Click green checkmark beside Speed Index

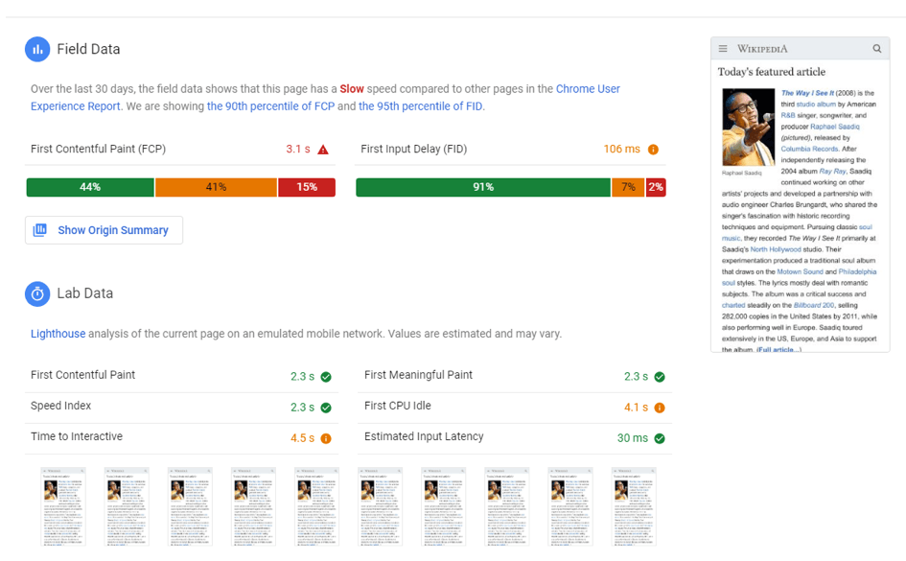pyautogui.click(x=326, y=408)
